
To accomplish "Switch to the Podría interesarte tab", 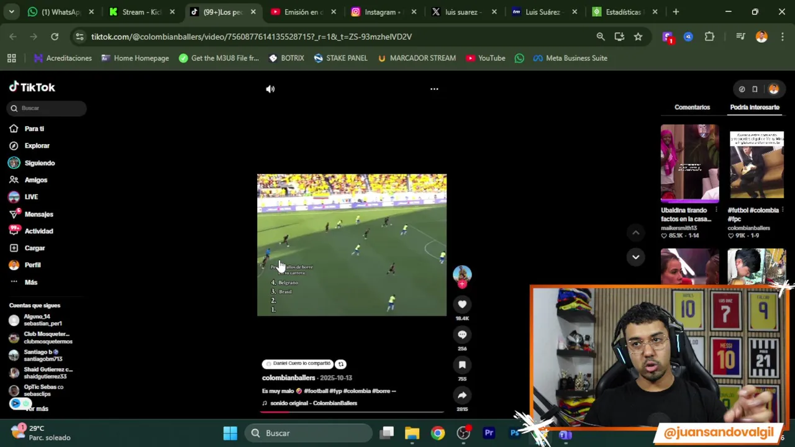I will pos(755,107).
